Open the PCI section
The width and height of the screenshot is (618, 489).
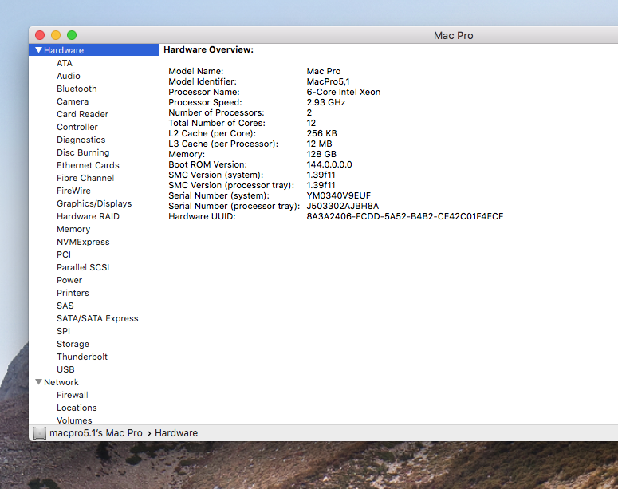[64, 254]
